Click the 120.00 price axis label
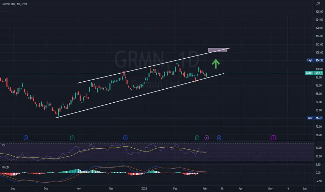 point(319,28)
